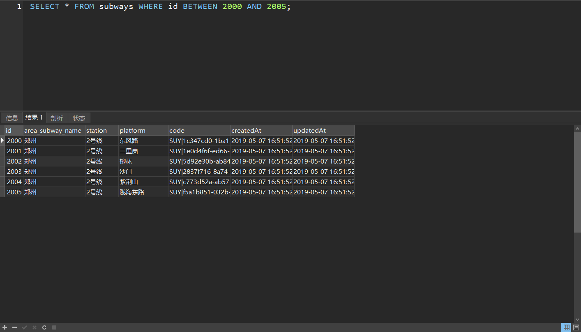Click inside the SQL editor on the SELECT statement
Viewport: 581px width, 332px height.
coord(160,7)
